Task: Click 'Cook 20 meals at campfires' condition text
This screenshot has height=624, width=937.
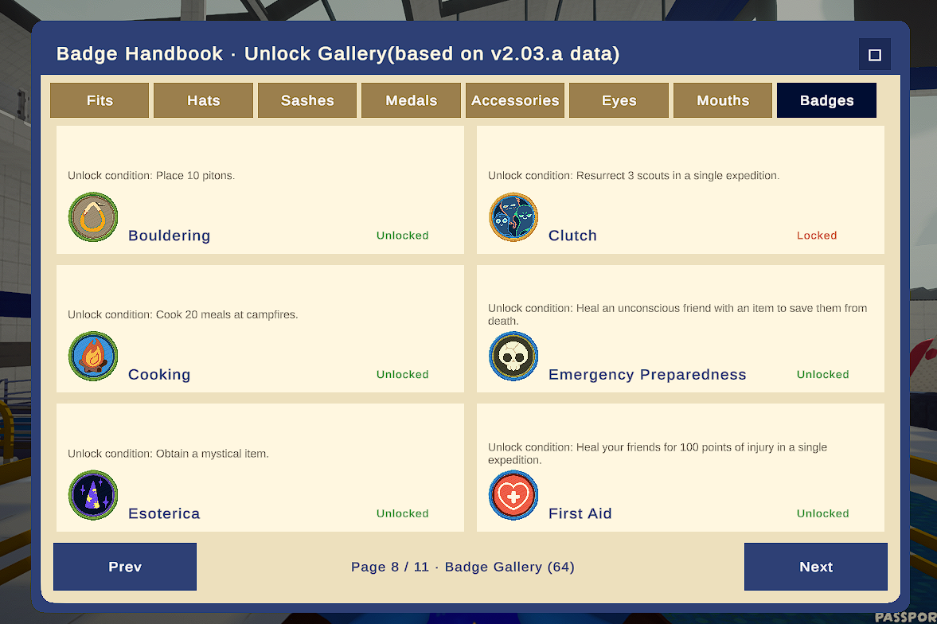Action: [x=183, y=315]
